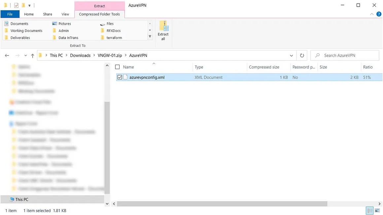Click AzureVPN in address breadcrumb
Screen dimensions: 383x215
point(138,56)
